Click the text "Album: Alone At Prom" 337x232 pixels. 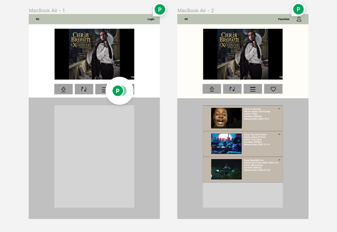[x=255, y=137]
